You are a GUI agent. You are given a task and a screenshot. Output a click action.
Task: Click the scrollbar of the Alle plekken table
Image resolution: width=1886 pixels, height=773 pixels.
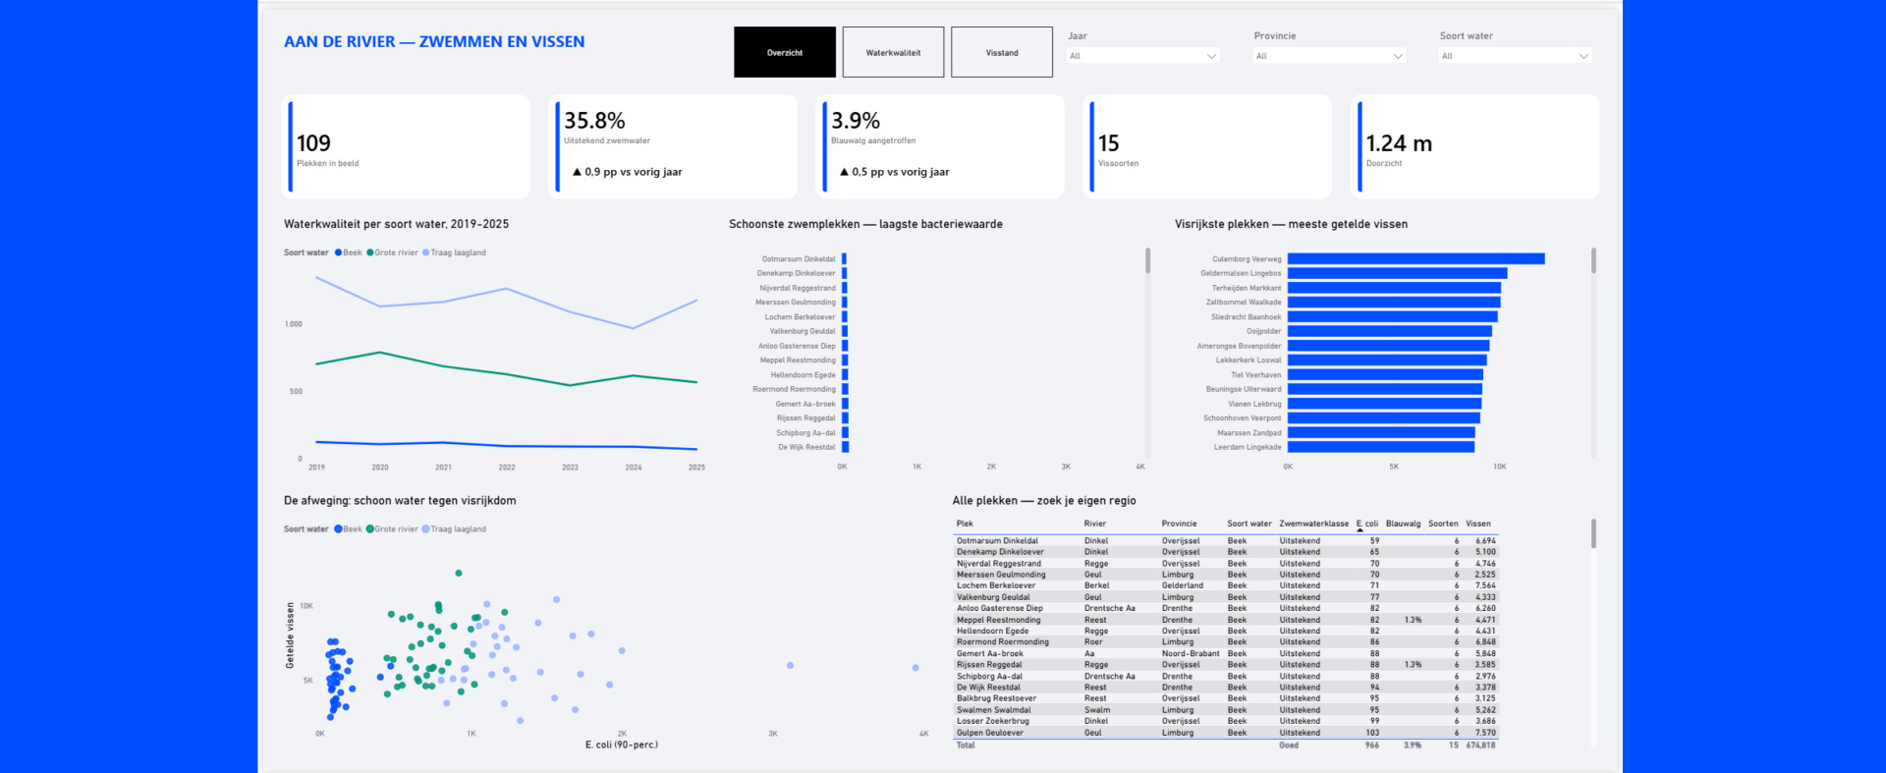pyautogui.click(x=1593, y=533)
